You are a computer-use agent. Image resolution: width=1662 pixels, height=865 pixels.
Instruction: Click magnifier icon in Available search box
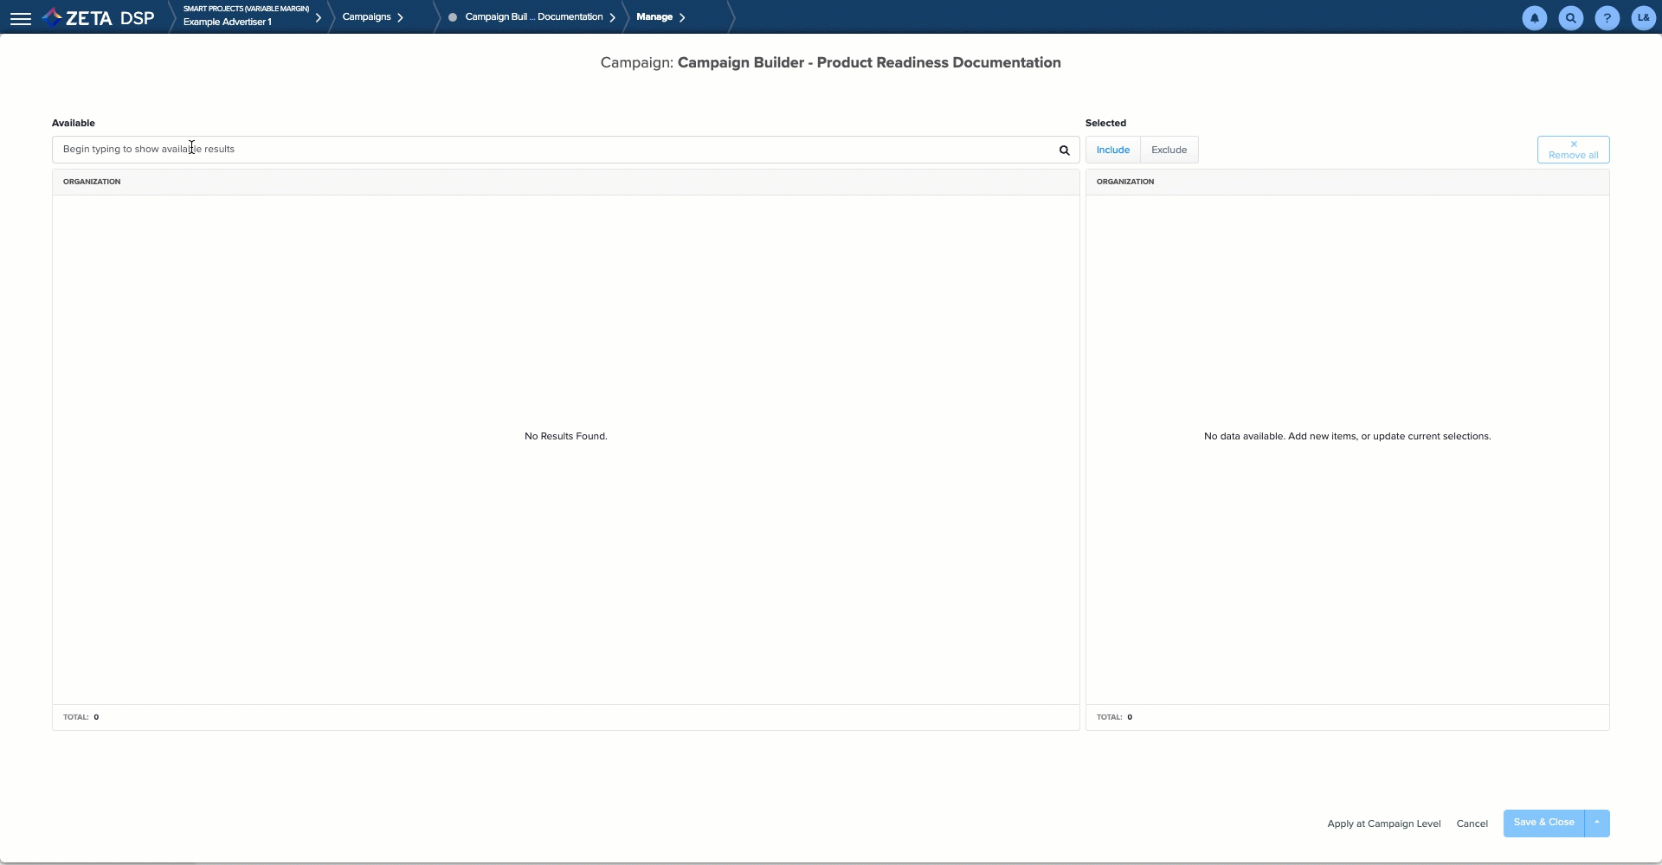tap(1064, 151)
